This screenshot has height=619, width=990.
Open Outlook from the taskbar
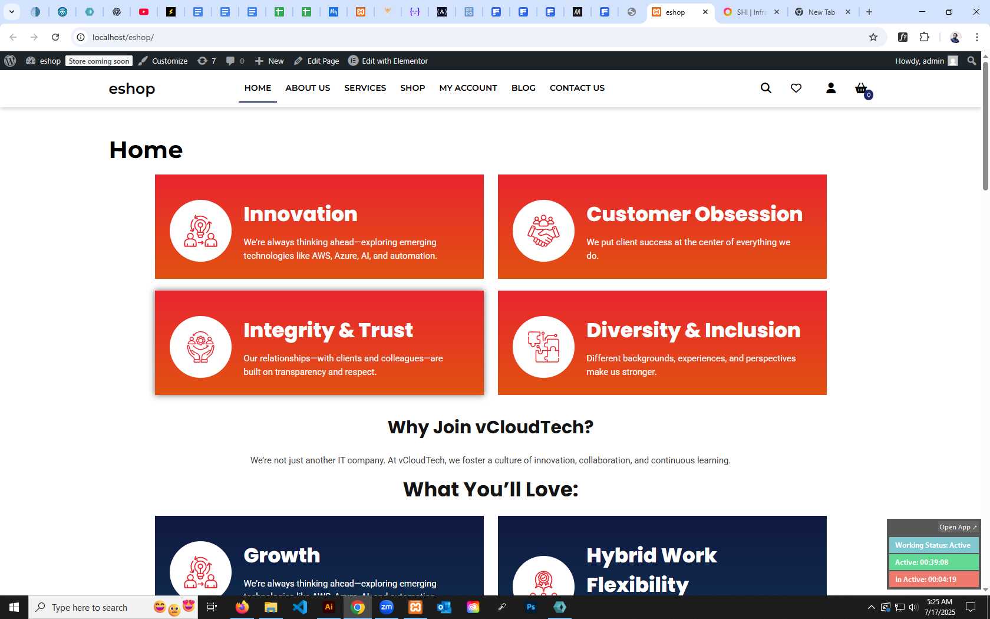point(444,607)
